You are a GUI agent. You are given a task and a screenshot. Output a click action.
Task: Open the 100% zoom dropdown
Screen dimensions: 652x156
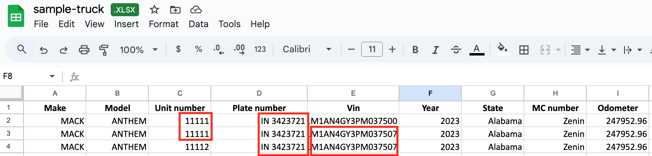(138, 50)
